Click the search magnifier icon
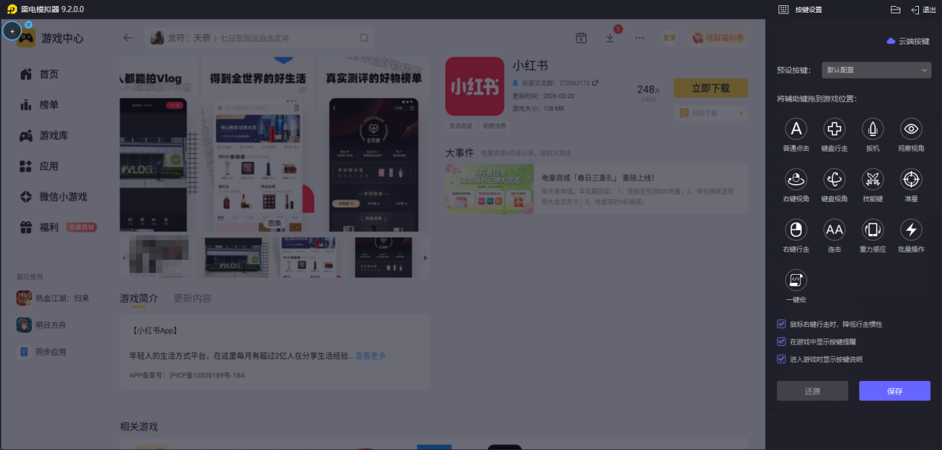The height and width of the screenshot is (450, 942). click(x=364, y=38)
